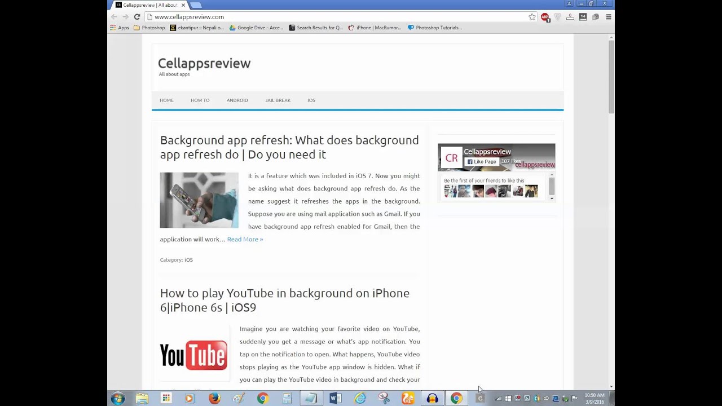Click the Cellappsreview site title

(x=204, y=63)
